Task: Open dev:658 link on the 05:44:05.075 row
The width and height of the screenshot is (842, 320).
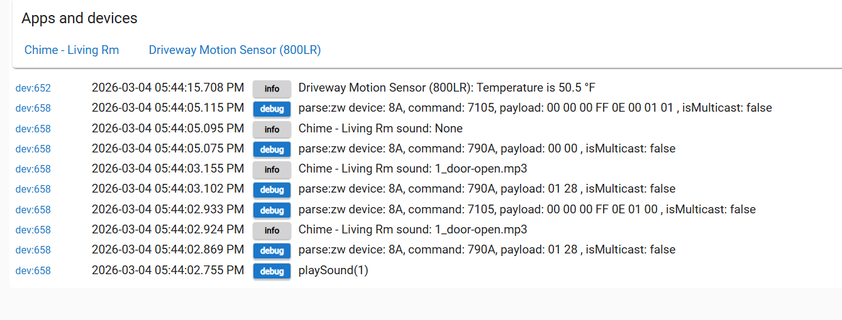Action: coord(33,149)
